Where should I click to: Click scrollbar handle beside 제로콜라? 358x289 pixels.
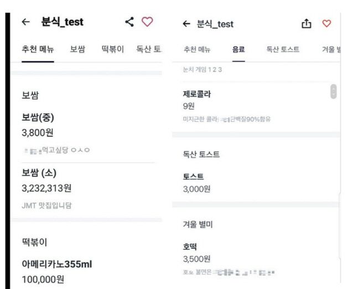[x=333, y=91]
